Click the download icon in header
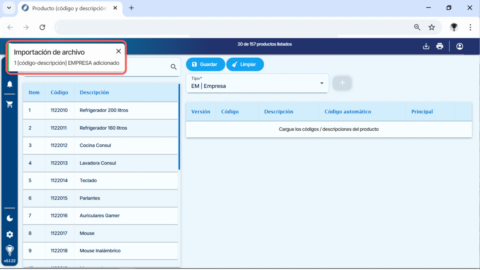The height and width of the screenshot is (270, 480). click(x=426, y=46)
